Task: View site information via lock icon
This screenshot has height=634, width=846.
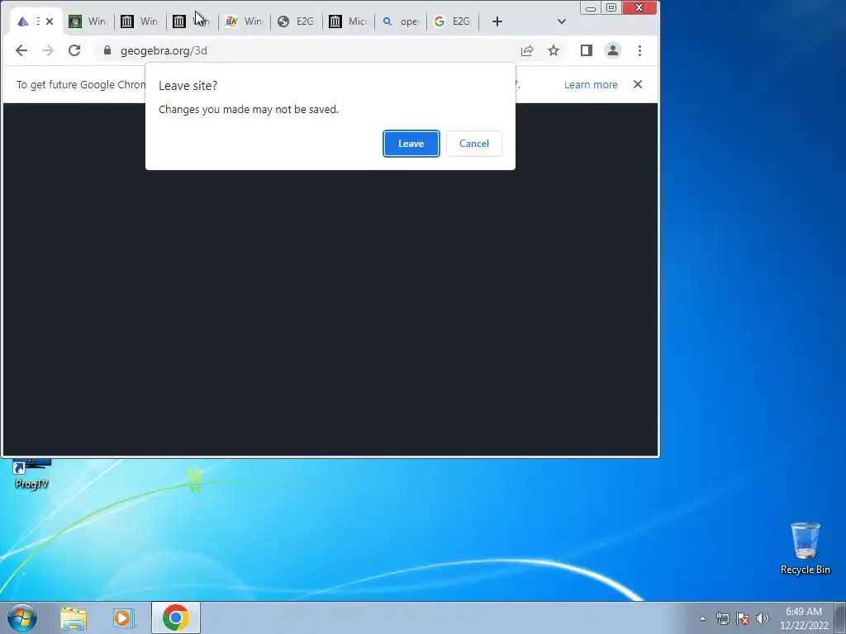Action: pyautogui.click(x=107, y=50)
